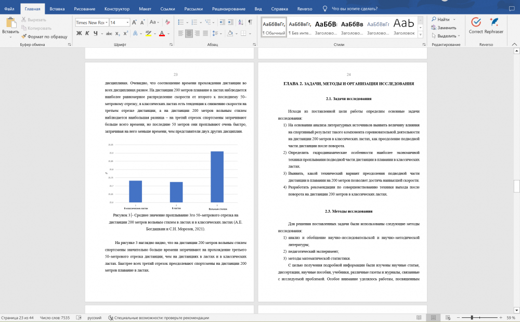Expand the styles gallery
Image resolution: width=520 pixels, height=322 pixels.
[x=421, y=34]
